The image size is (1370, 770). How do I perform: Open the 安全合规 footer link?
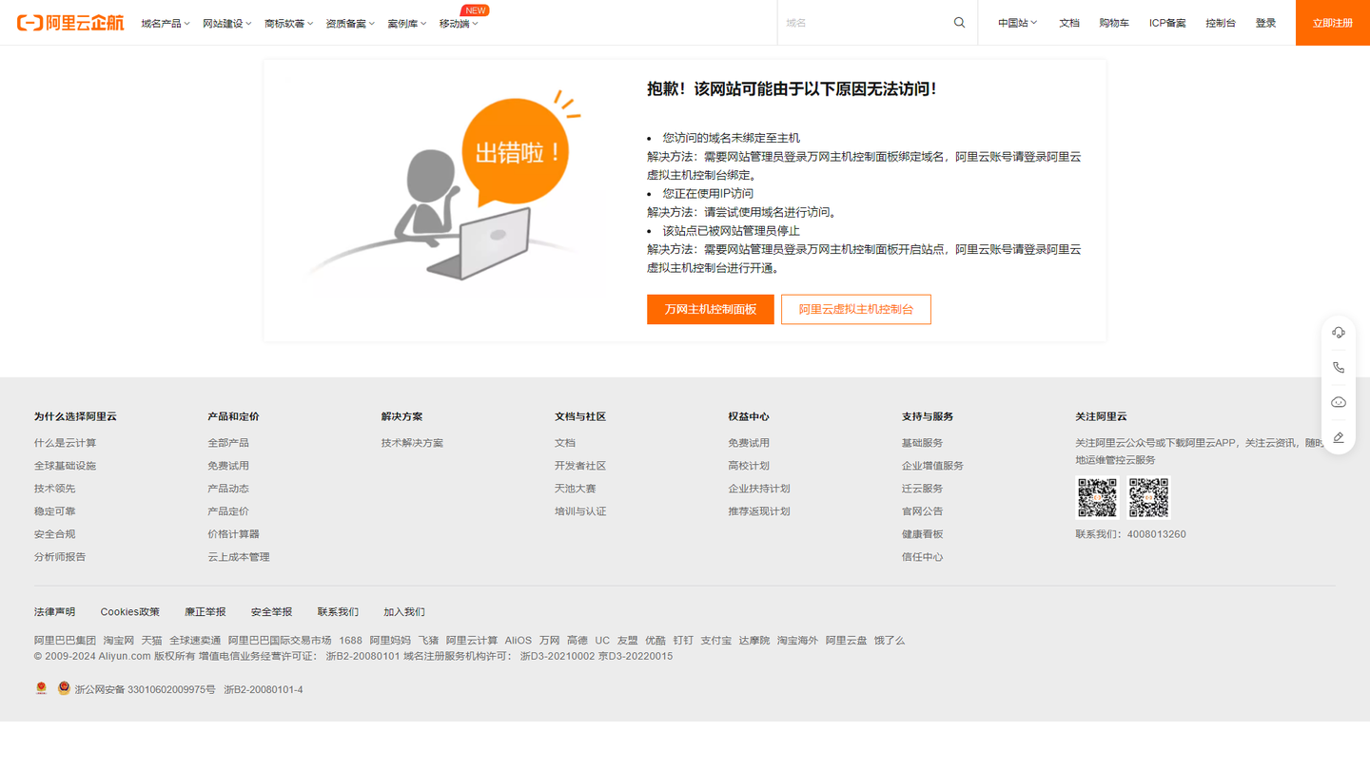[54, 534]
